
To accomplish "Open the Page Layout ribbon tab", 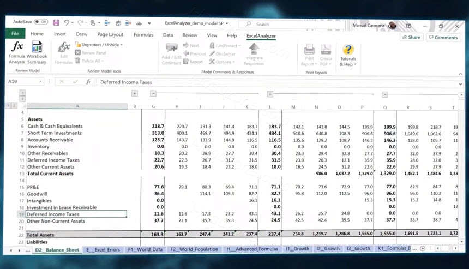I will 110,34.
